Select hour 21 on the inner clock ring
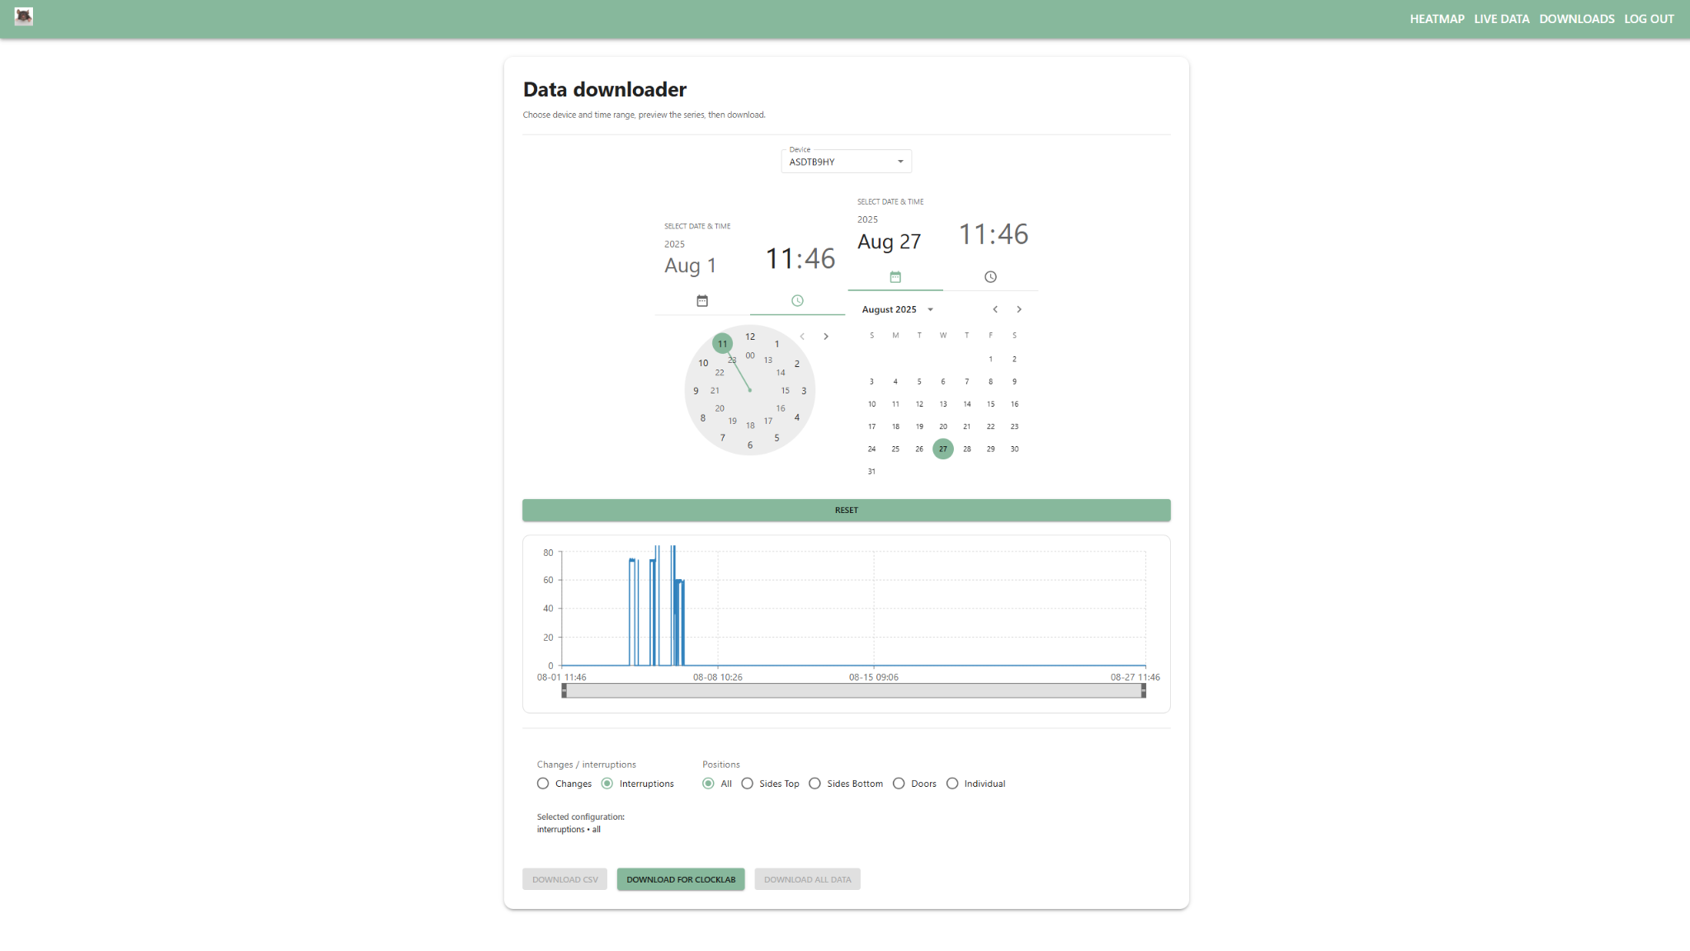Screen dimensions: 1690x951 [715, 391]
